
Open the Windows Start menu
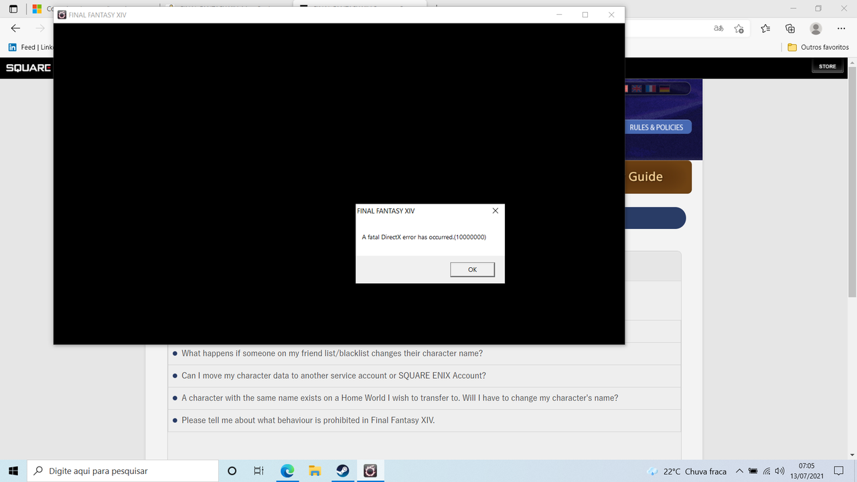pos(13,471)
